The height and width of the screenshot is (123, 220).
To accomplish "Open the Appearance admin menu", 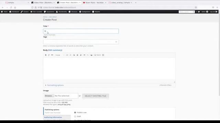I will [49, 12].
